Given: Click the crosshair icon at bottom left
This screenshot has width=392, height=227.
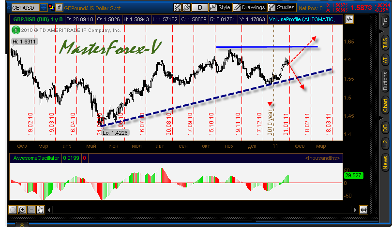Looking at the screenshot, I should point(13,210).
